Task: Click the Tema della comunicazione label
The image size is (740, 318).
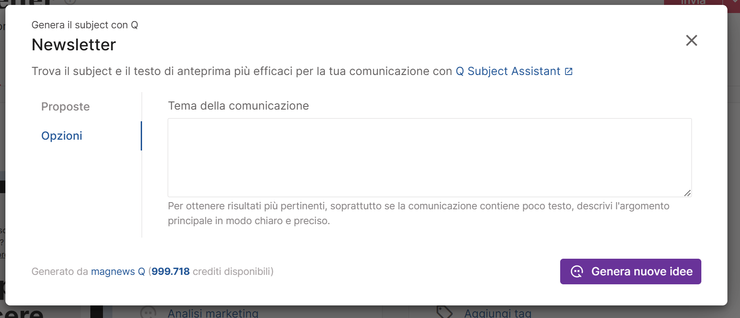Action: coord(238,106)
